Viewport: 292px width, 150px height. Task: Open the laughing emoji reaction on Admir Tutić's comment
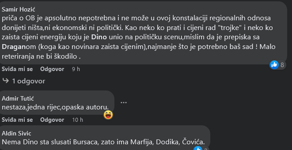tap(108, 115)
